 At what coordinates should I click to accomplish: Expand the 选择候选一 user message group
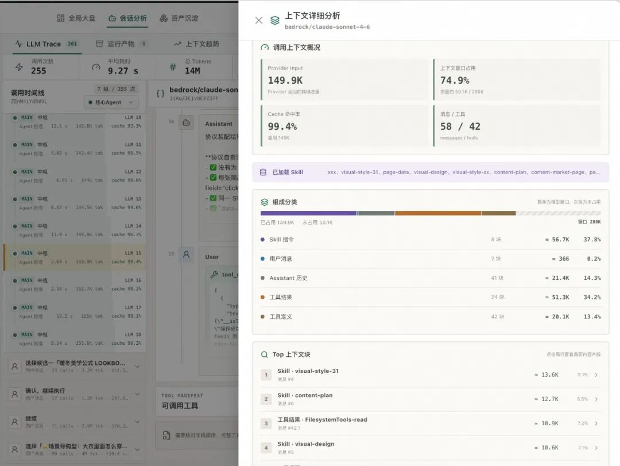[137, 366]
